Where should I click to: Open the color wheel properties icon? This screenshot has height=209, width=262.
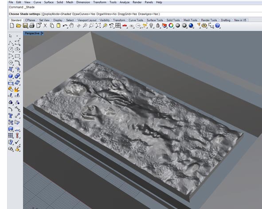click(x=171, y=26)
